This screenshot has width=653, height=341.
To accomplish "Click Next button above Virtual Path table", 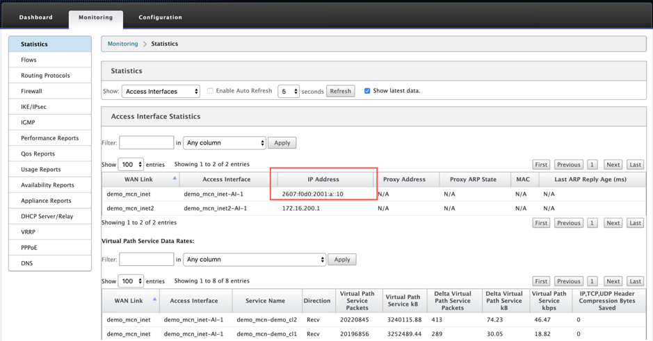I will point(613,281).
